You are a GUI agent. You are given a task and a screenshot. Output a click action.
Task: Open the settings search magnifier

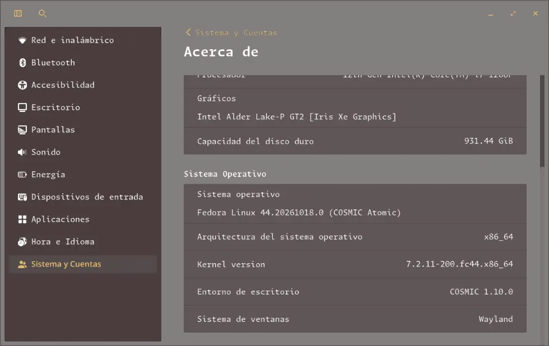(43, 13)
